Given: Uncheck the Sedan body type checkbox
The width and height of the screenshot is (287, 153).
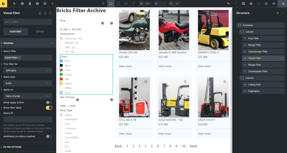Looking at the screenshot, I should [x=61, y=115].
